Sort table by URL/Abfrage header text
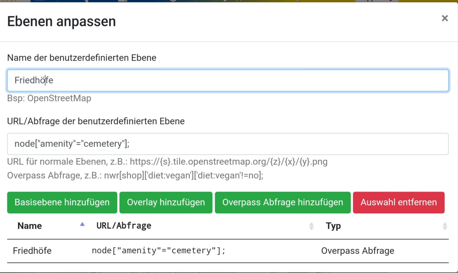The width and height of the screenshot is (458, 273). tap(124, 226)
